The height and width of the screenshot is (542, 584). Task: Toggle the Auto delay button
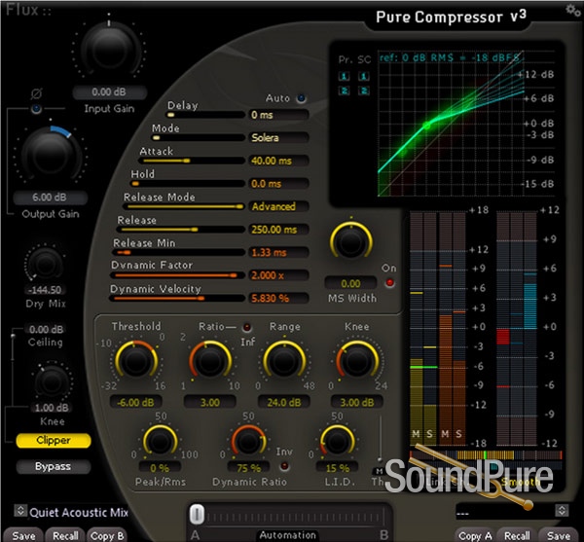301,98
